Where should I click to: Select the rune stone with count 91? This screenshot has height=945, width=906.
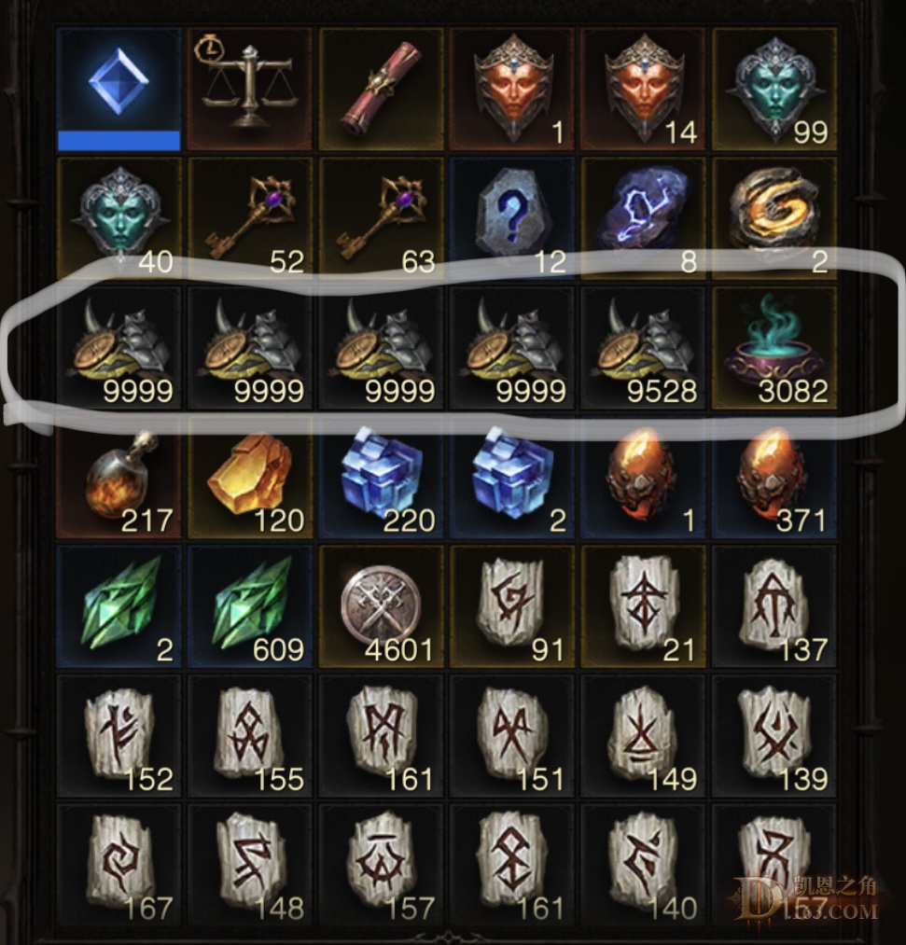[x=511, y=606]
